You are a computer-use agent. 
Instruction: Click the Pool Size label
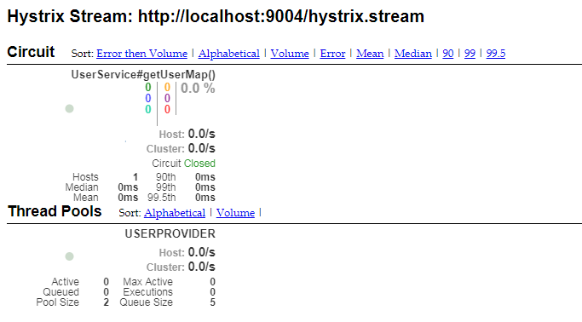pyautogui.click(x=58, y=302)
